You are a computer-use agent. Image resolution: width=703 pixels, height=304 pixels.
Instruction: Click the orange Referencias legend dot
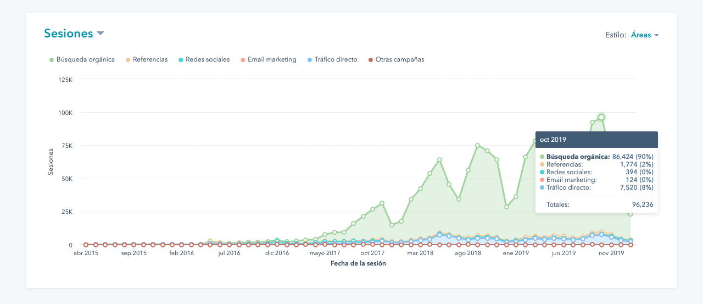tap(128, 60)
